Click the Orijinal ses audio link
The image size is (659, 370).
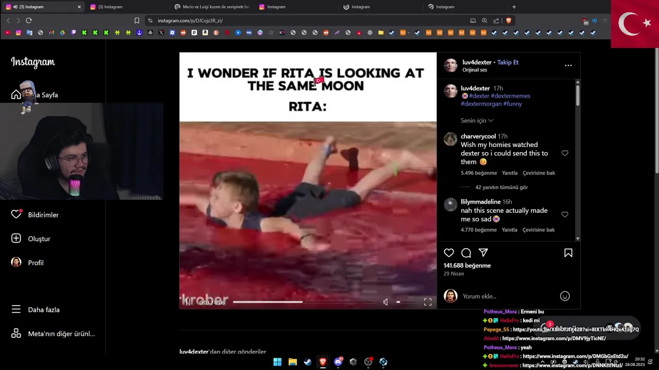[475, 70]
